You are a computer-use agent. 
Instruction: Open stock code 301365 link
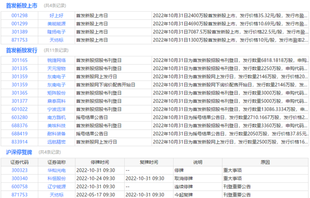pyautogui.click(x=19, y=93)
